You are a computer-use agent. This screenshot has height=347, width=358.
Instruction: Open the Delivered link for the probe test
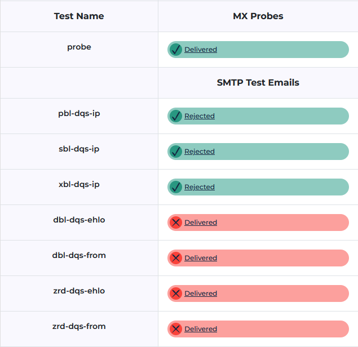[x=201, y=50]
